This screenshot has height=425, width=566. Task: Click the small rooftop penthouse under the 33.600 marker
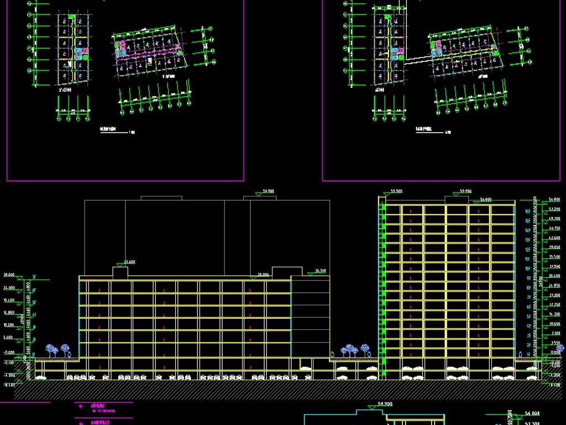(120, 271)
